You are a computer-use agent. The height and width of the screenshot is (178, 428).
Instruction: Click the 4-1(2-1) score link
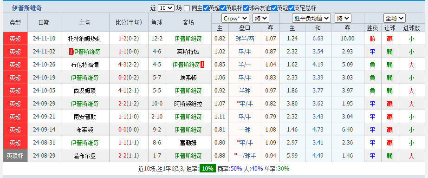click(x=129, y=91)
